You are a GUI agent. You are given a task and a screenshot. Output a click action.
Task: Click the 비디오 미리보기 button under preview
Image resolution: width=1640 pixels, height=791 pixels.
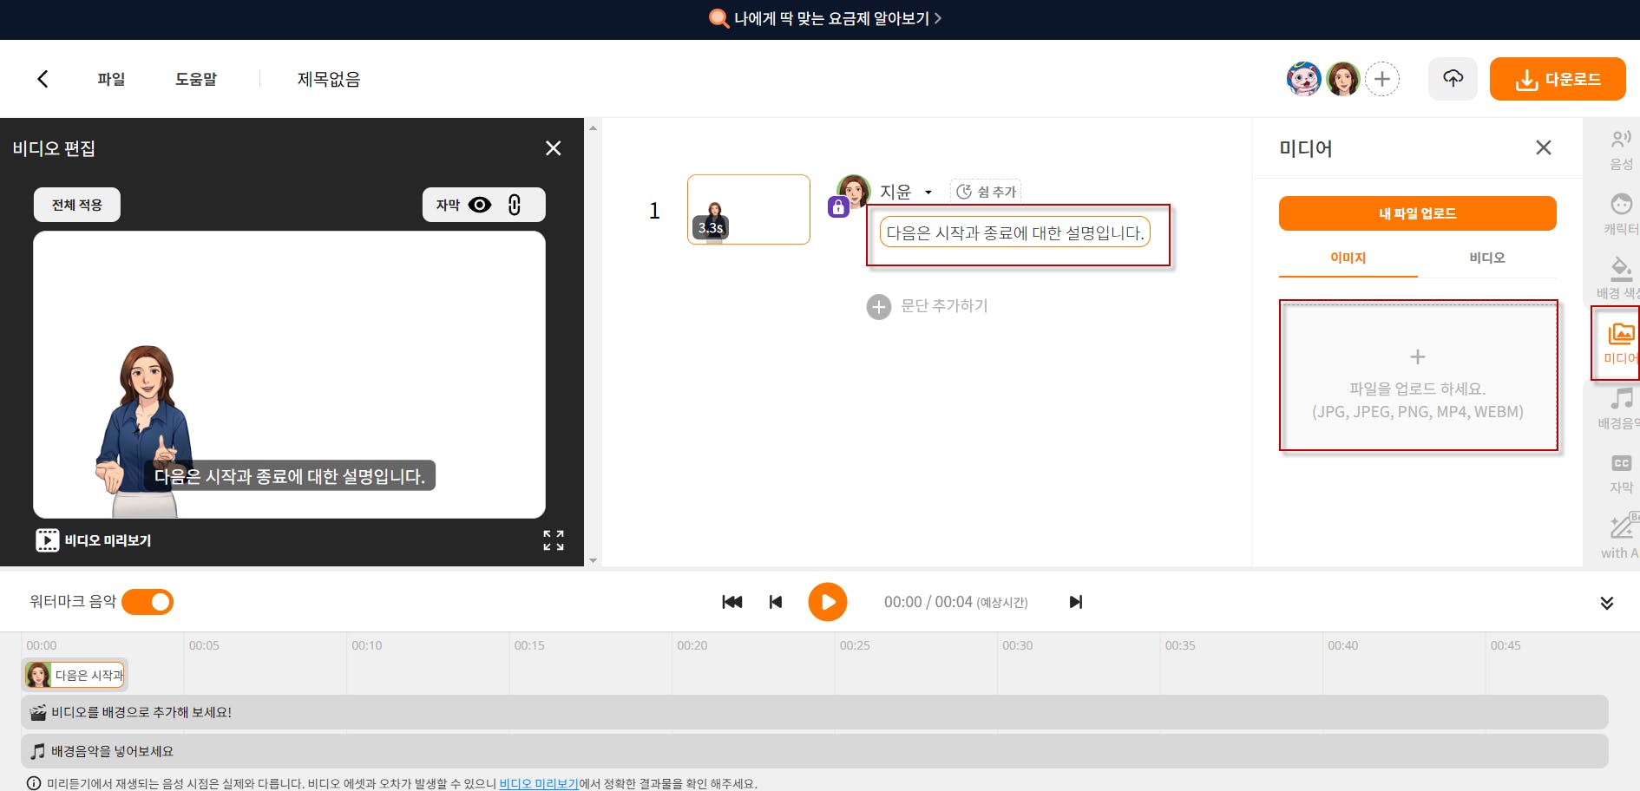click(94, 540)
